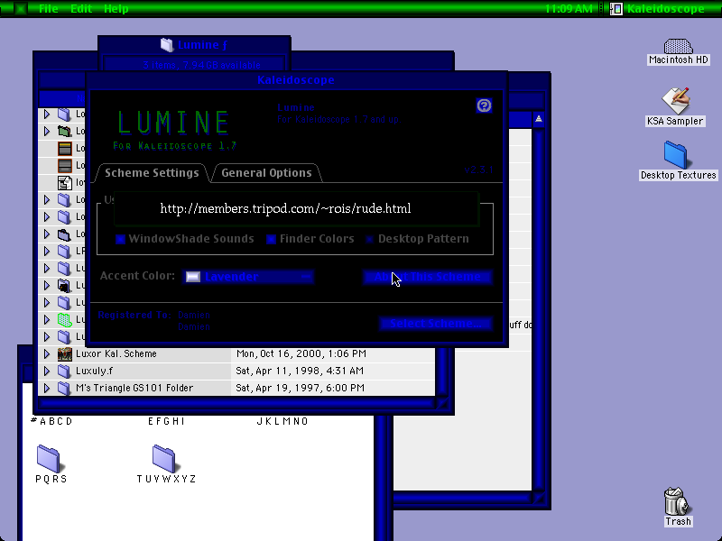Screen dimensions: 722x541
Task: Click the v2.3.1 version label
Action: (478, 170)
